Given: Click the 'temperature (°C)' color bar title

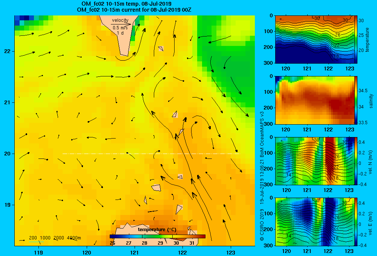Looking at the screenshot, I should click(x=157, y=230).
